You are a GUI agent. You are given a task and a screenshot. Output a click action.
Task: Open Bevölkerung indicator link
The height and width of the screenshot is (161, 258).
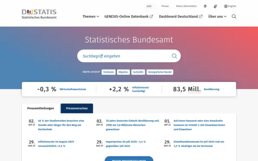212,89
